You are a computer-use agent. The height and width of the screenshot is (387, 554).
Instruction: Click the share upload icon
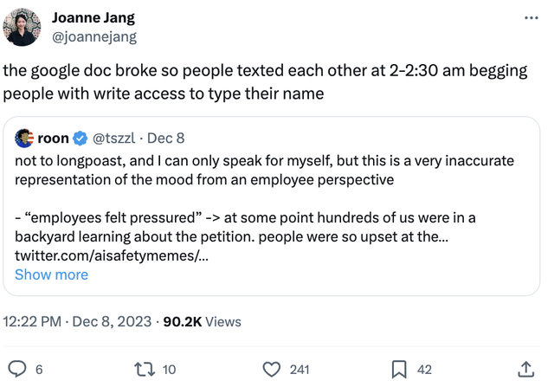click(525, 369)
